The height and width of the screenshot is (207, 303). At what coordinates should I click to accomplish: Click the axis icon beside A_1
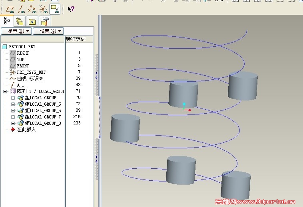coord(13,85)
